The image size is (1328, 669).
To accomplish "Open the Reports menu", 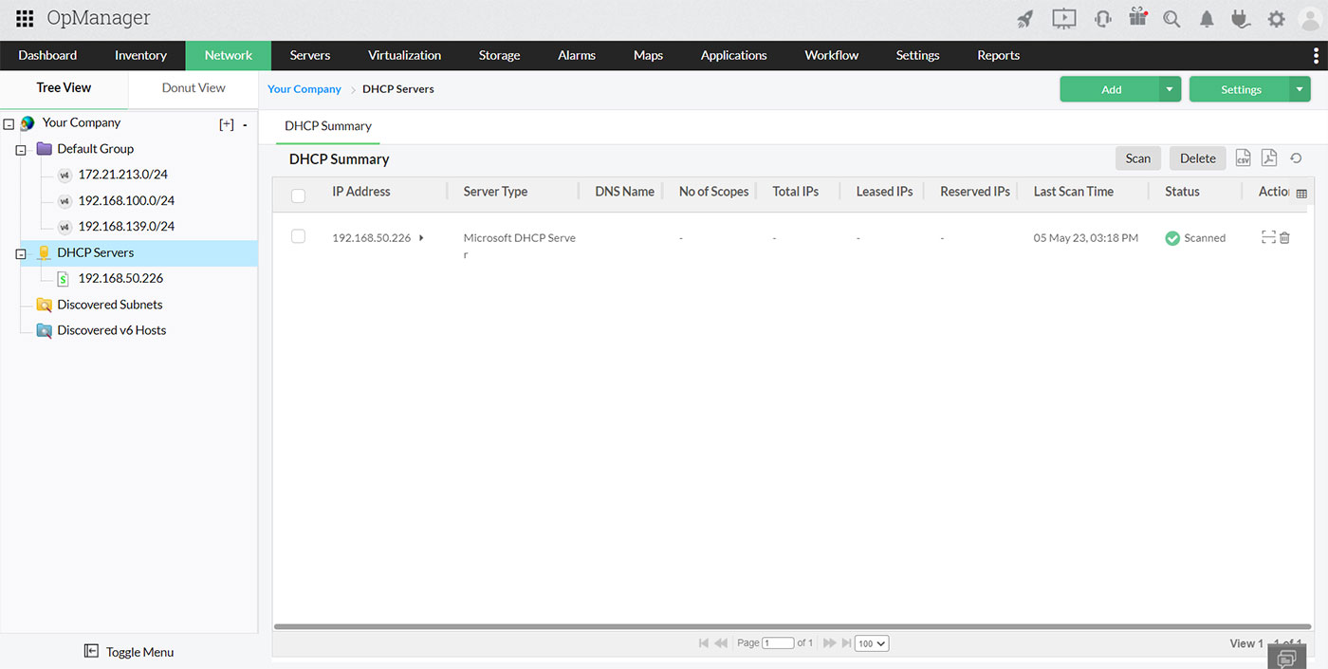I will pos(999,55).
